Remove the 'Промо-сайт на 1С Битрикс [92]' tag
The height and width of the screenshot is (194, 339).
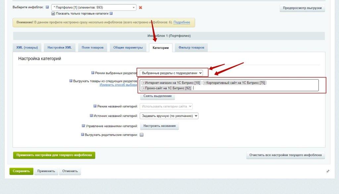coord(143,88)
